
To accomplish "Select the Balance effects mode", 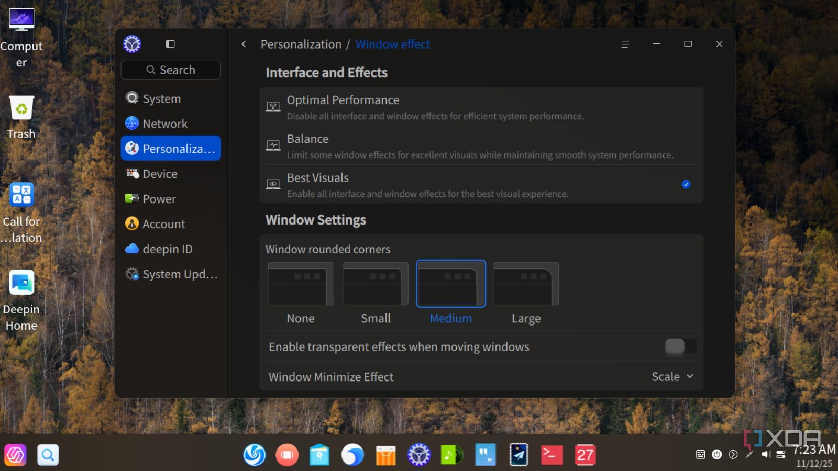I will 481,145.
